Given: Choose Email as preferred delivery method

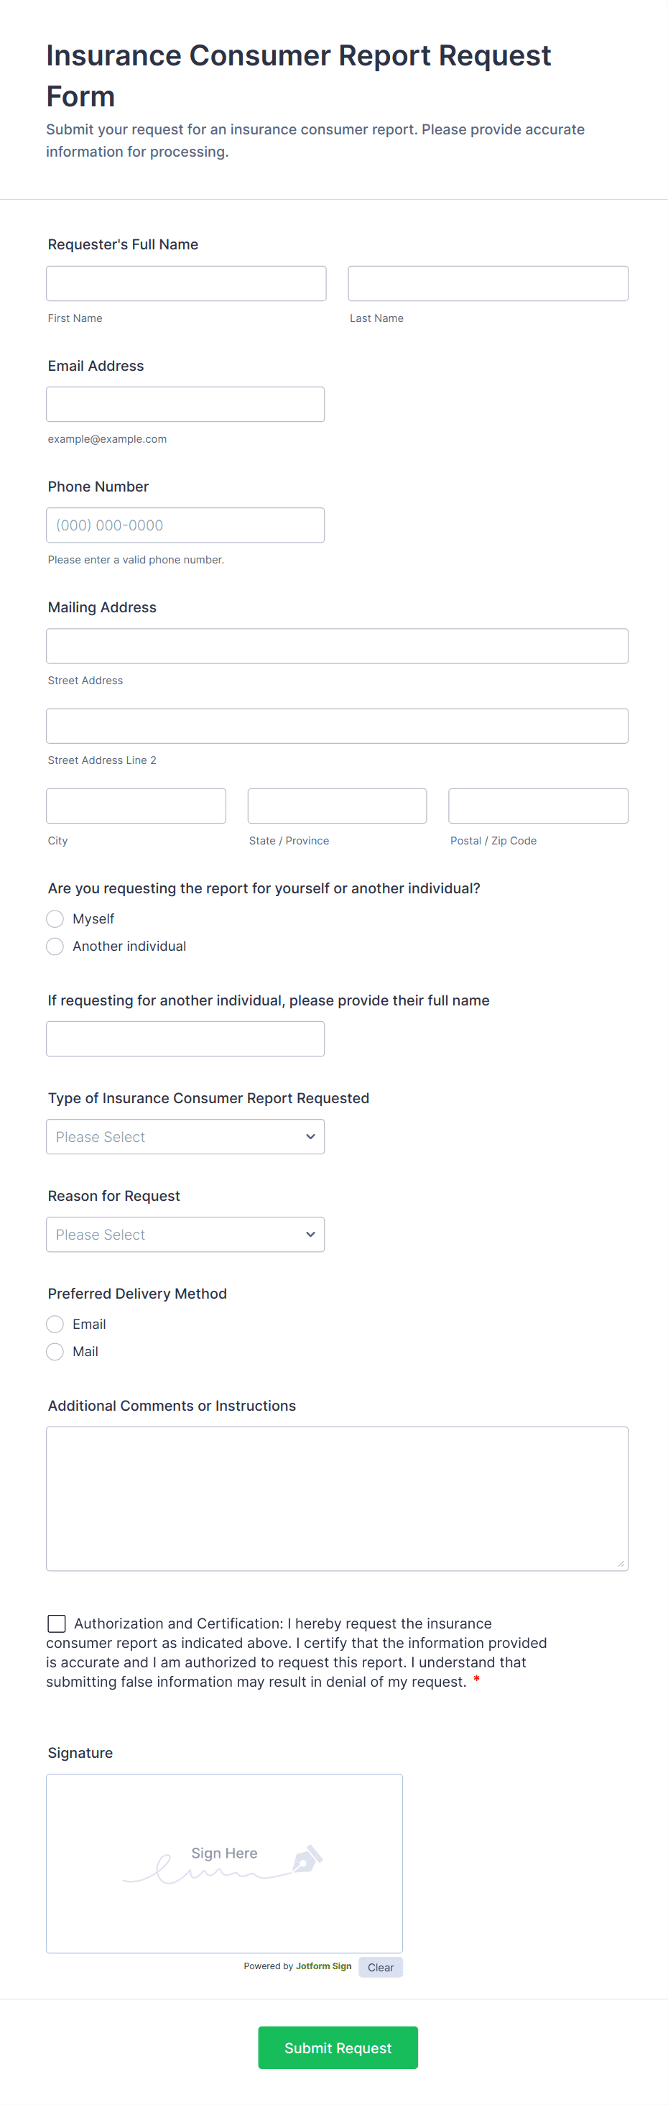Looking at the screenshot, I should point(55,1324).
